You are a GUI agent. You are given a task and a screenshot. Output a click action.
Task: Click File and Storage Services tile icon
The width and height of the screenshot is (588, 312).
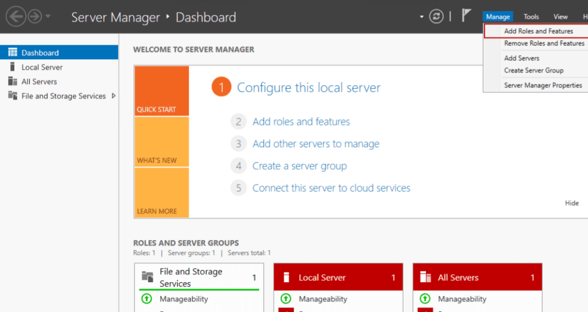click(148, 277)
